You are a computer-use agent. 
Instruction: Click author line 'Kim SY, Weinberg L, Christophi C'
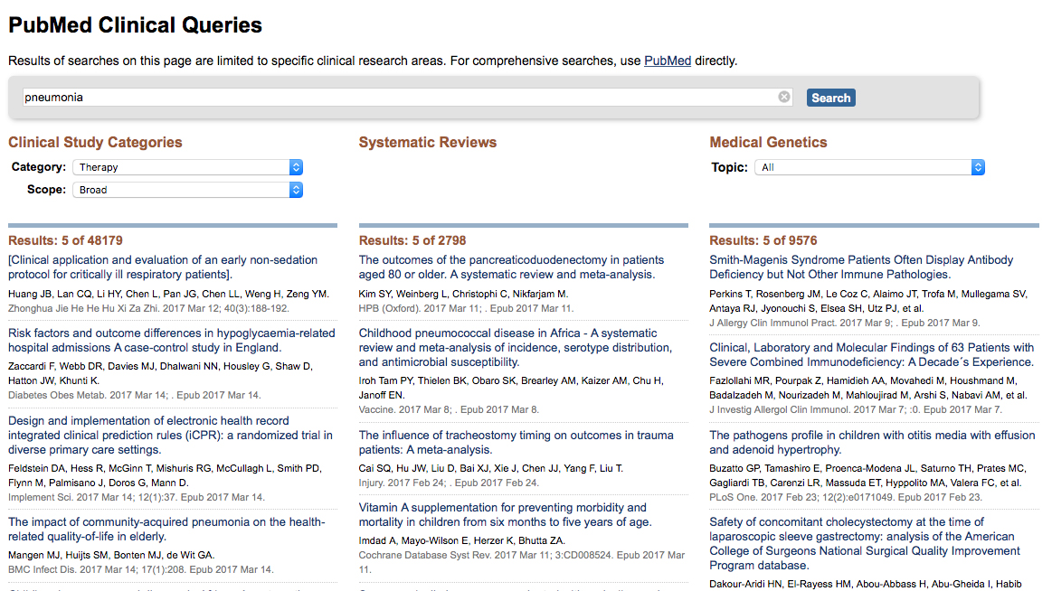pos(464,295)
